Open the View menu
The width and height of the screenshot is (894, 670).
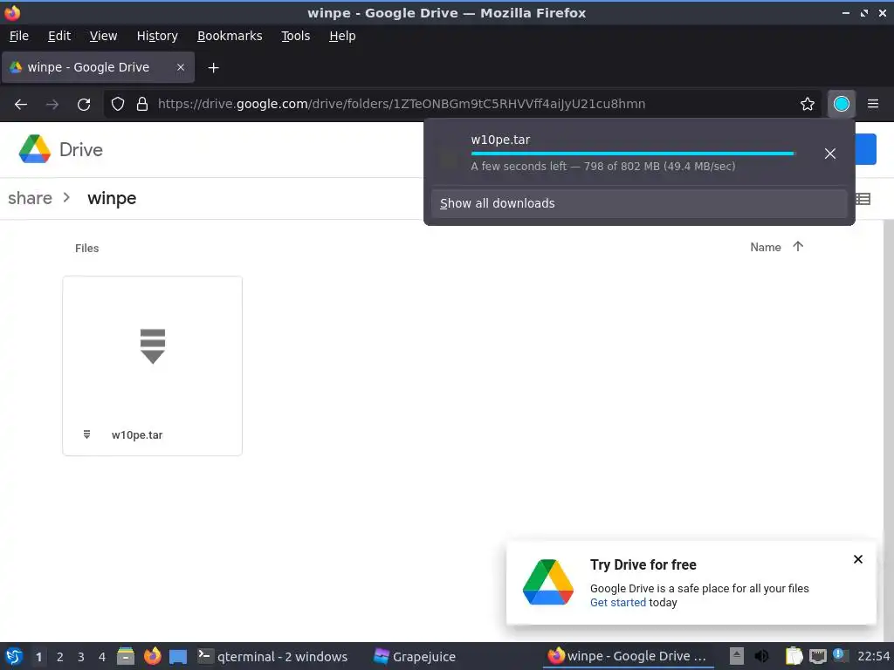click(x=103, y=36)
